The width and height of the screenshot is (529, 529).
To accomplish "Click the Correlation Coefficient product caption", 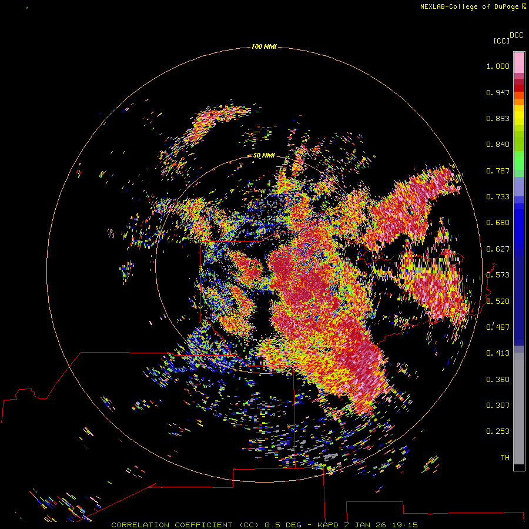I will point(264,525).
